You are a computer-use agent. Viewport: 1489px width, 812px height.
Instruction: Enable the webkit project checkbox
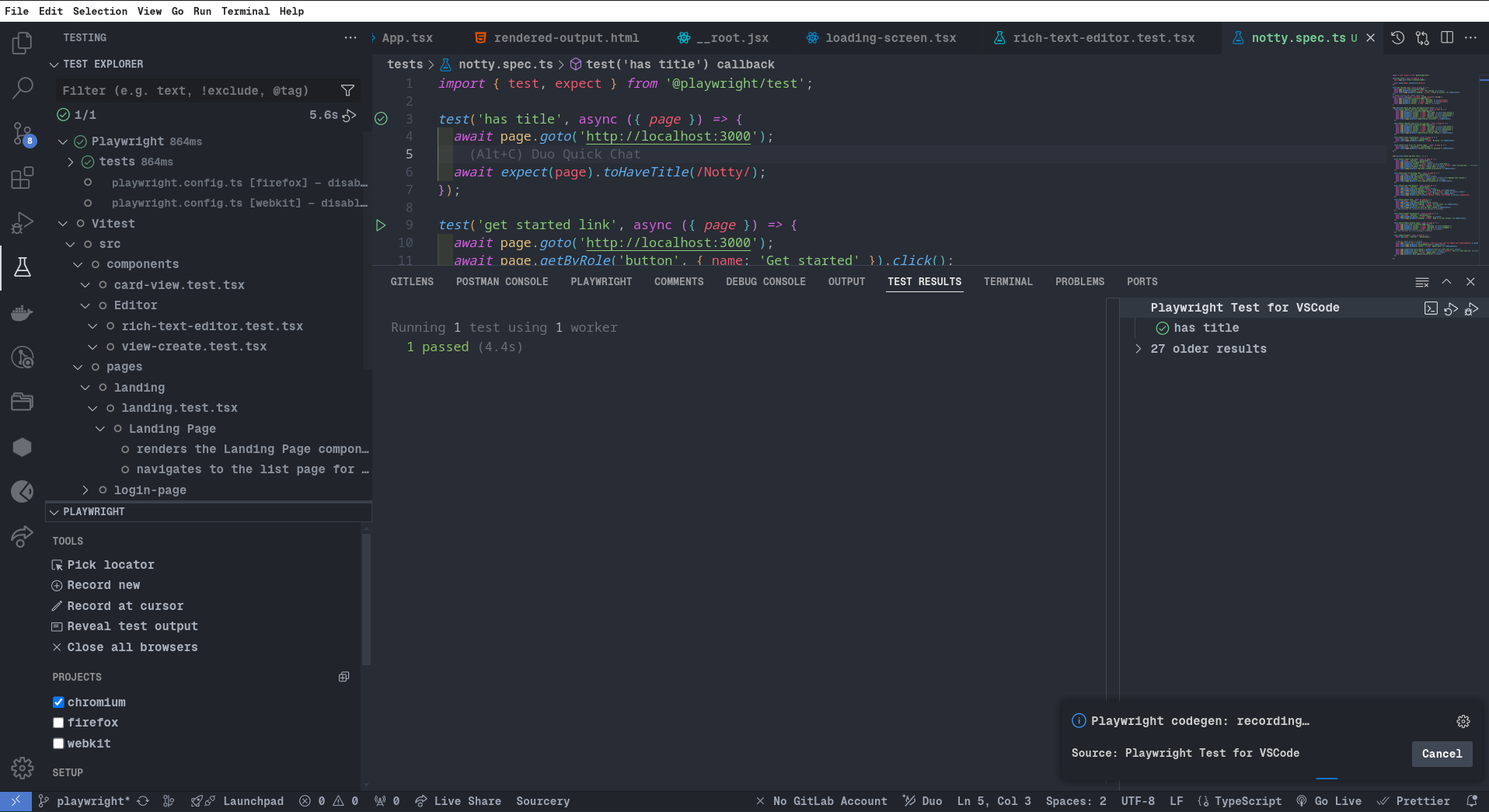pyautogui.click(x=58, y=744)
